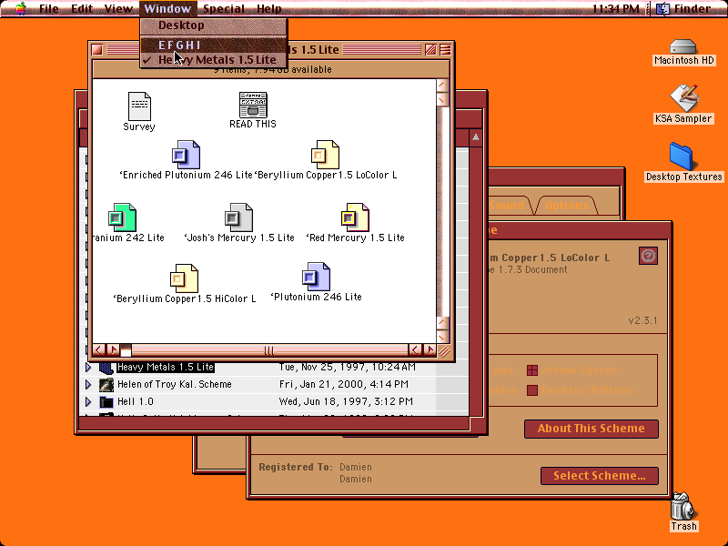Choose Desktop from the Window menu
This screenshot has width=728, height=546.
(214, 25)
